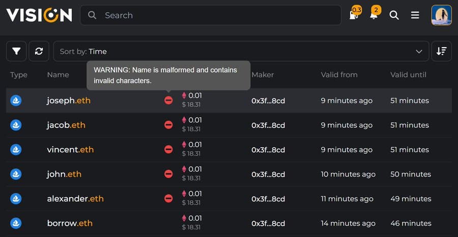Image resolution: width=458 pixels, height=237 pixels.
Task: Open the hamburger menu
Action: (x=415, y=15)
